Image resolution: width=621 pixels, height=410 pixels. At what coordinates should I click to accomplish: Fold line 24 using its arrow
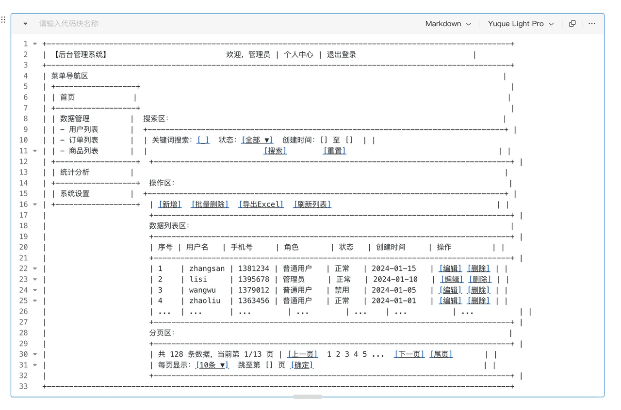click(35, 290)
